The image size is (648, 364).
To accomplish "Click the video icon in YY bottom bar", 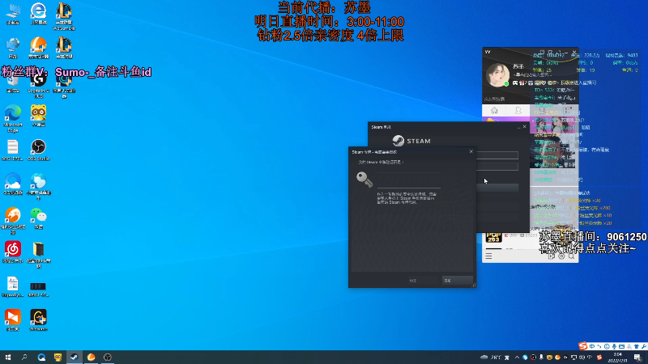I will 552,256.
